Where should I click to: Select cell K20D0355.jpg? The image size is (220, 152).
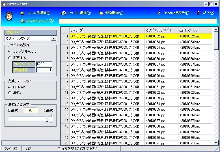coord(161,53)
